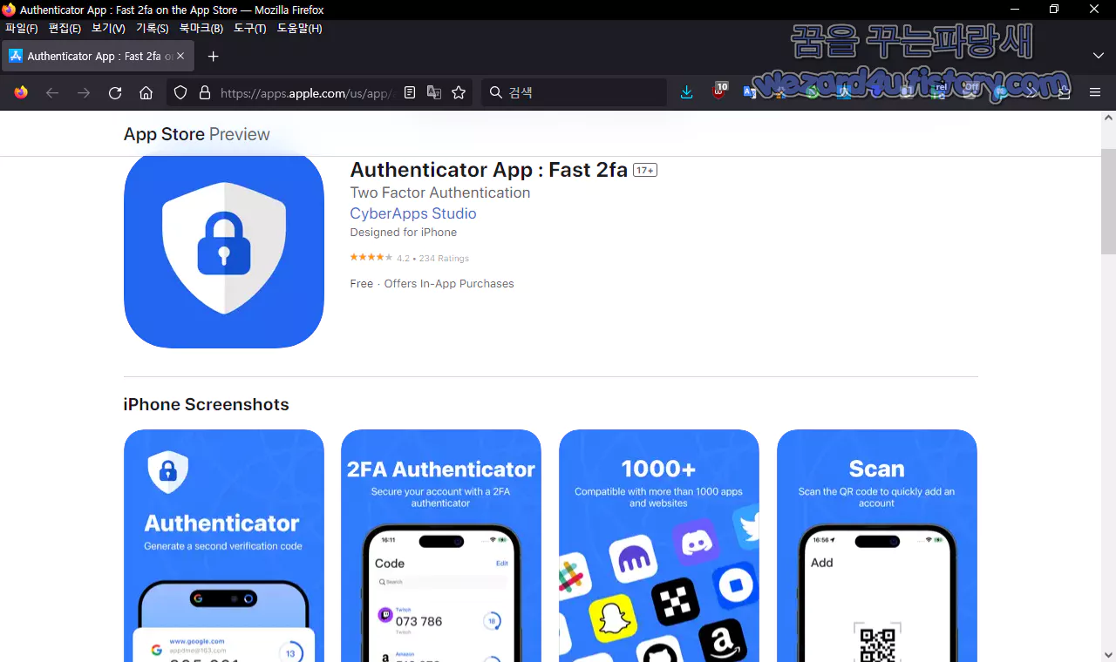Select the Authenticator App browser tab
The image size is (1116, 662).
tap(98, 56)
